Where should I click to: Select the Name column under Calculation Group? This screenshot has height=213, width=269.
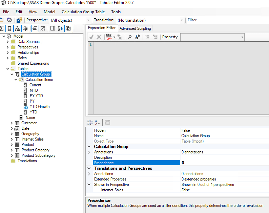[30, 118]
